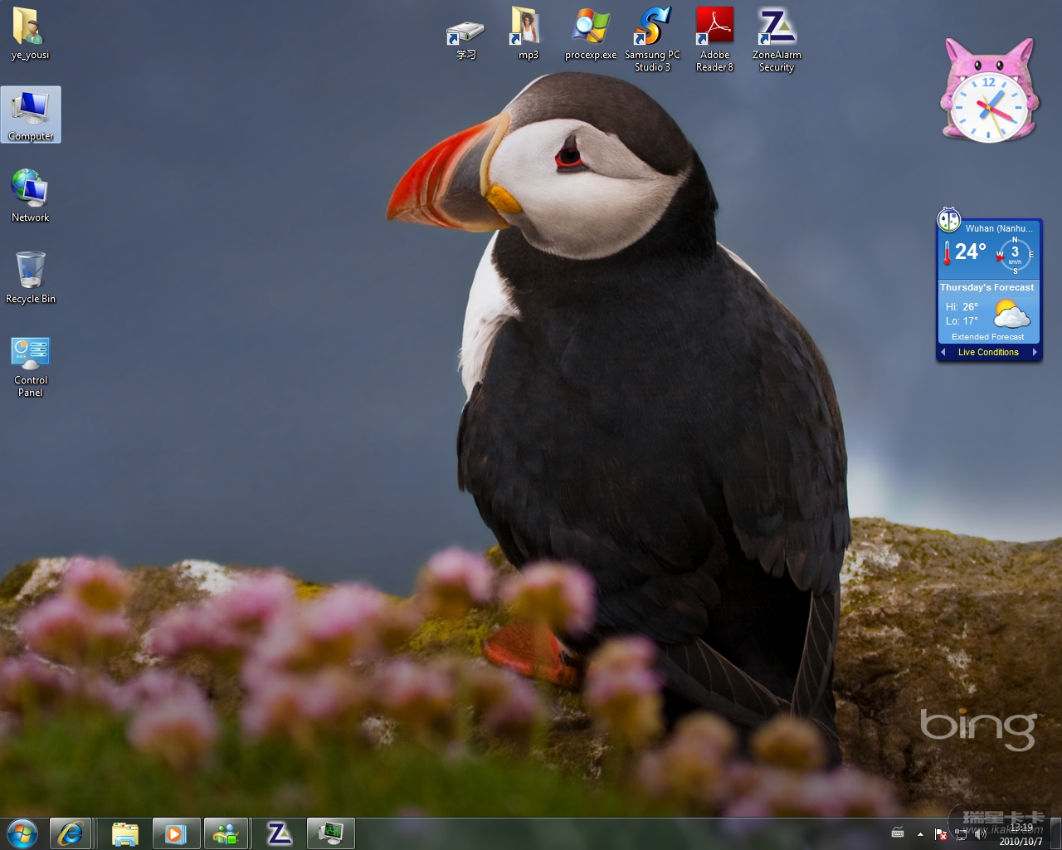Click the volume speaker tray icon
Viewport: 1062px width, 850px height.
[x=981, y=834]
